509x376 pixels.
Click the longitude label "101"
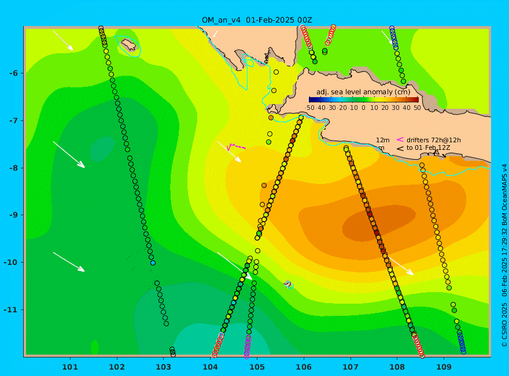point(70,367)
